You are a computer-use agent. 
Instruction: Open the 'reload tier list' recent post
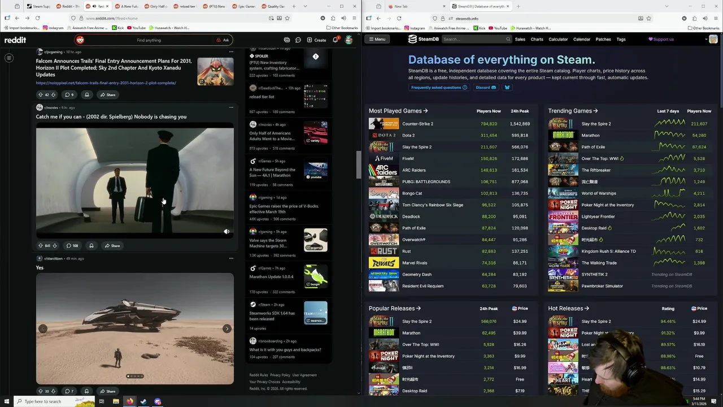tap(262, 97)
